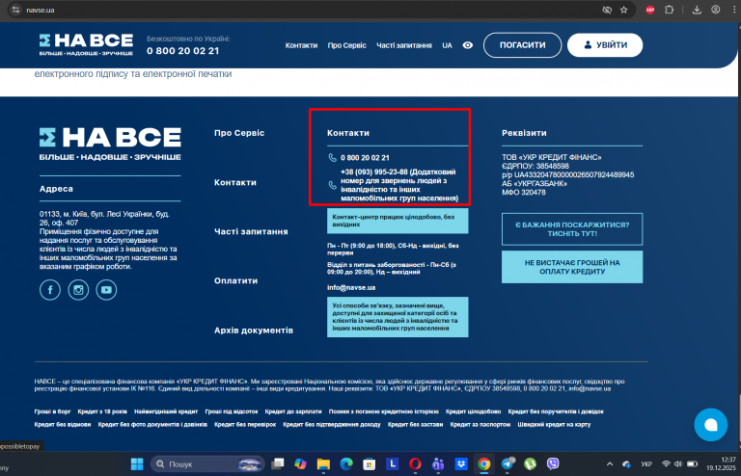This screenshot has height=476, width=741.
Task: Click the large НА ВСЕ footer logo
Action: click(x=110, y=144)
